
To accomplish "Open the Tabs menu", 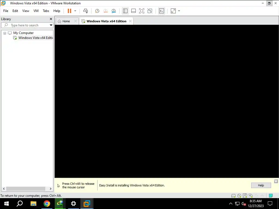I will click(46, 11).
